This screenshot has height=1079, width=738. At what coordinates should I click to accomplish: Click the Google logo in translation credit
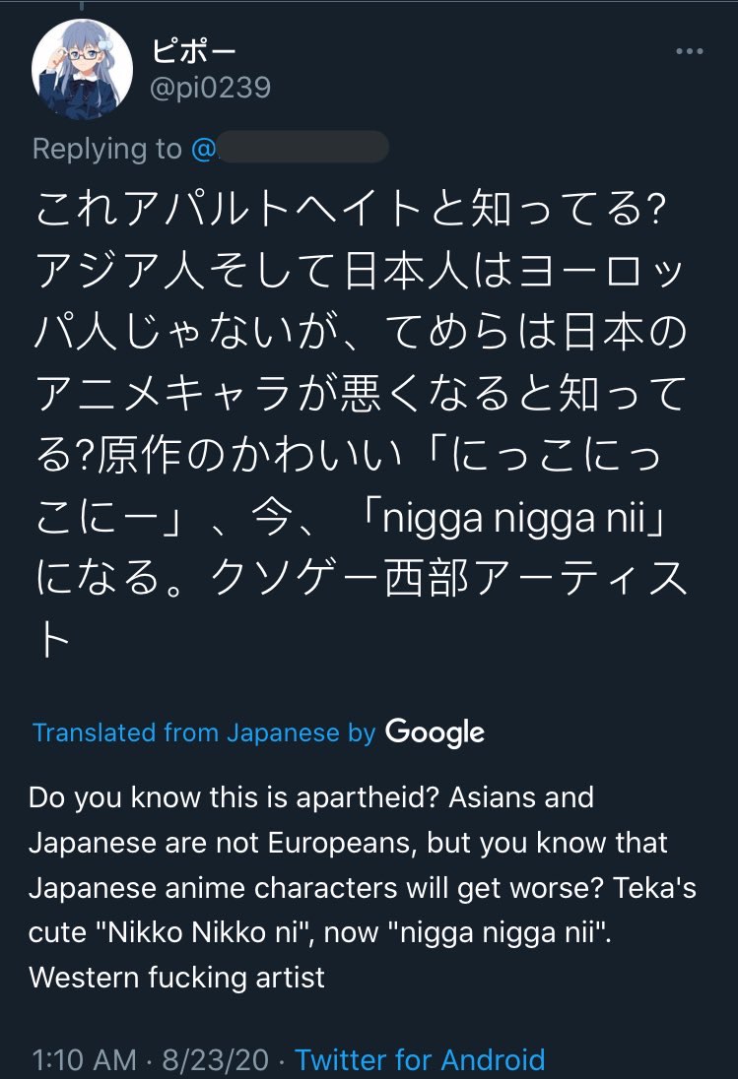point(435,732)
